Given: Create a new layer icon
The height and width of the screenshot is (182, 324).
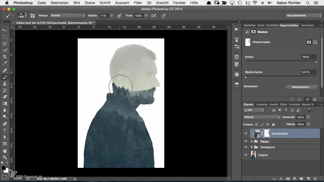Looking at the screenshot, I should pyautogui.click(x=308, y=179).
